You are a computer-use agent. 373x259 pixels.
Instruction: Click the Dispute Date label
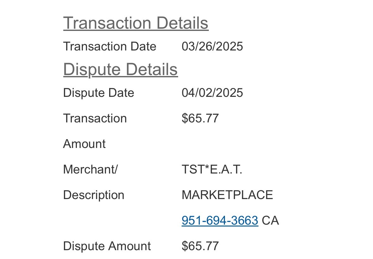point(98,93)
